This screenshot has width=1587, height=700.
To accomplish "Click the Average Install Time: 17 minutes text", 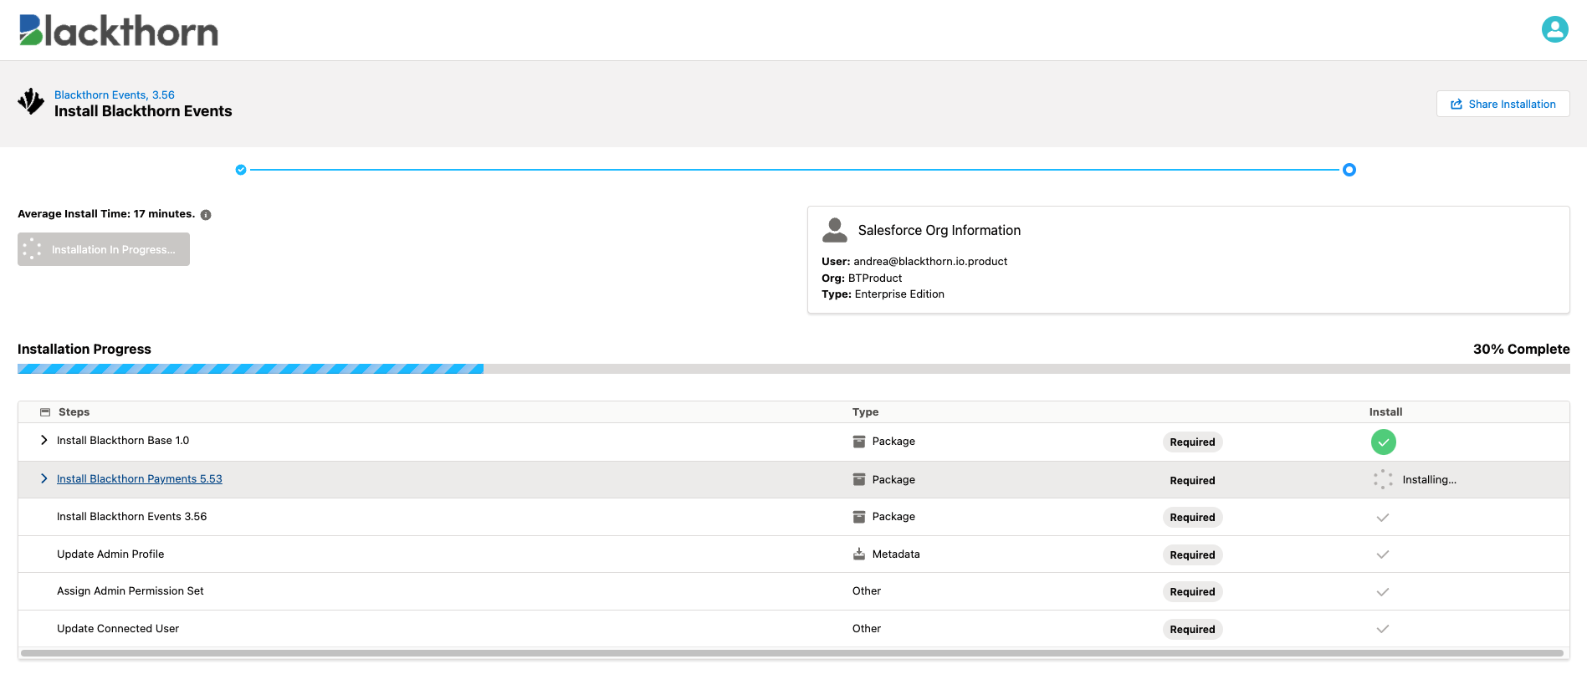I will click(x=106, y=214).
